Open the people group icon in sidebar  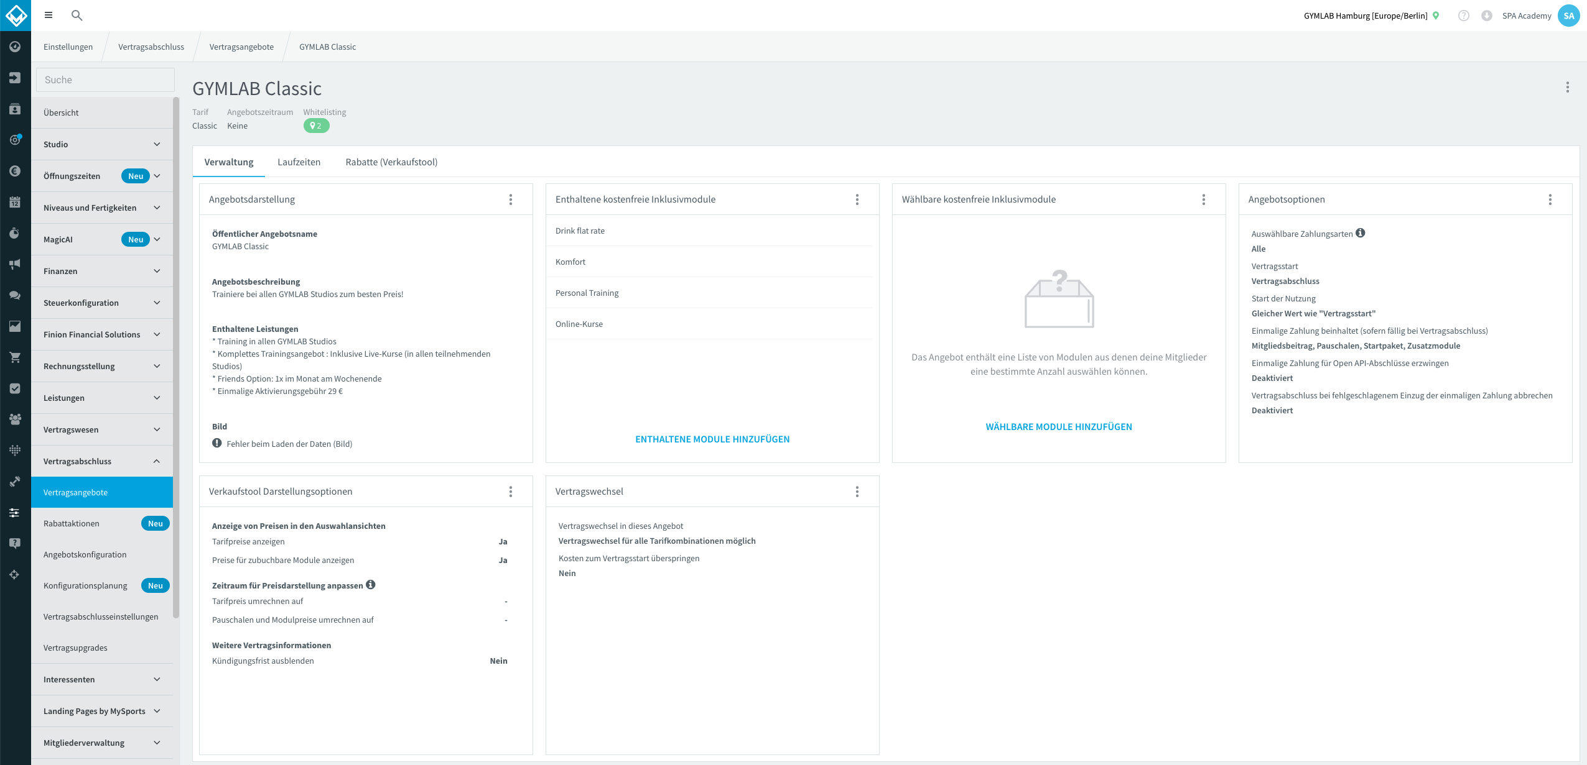[x=15, y=419]
